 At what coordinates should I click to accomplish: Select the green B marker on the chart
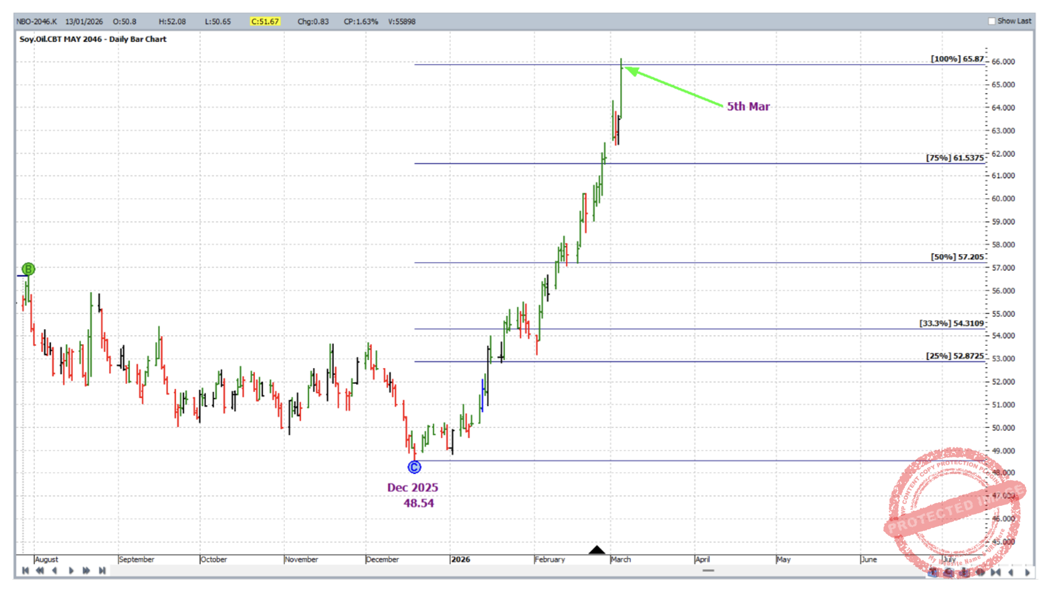(x=28, y=269)
